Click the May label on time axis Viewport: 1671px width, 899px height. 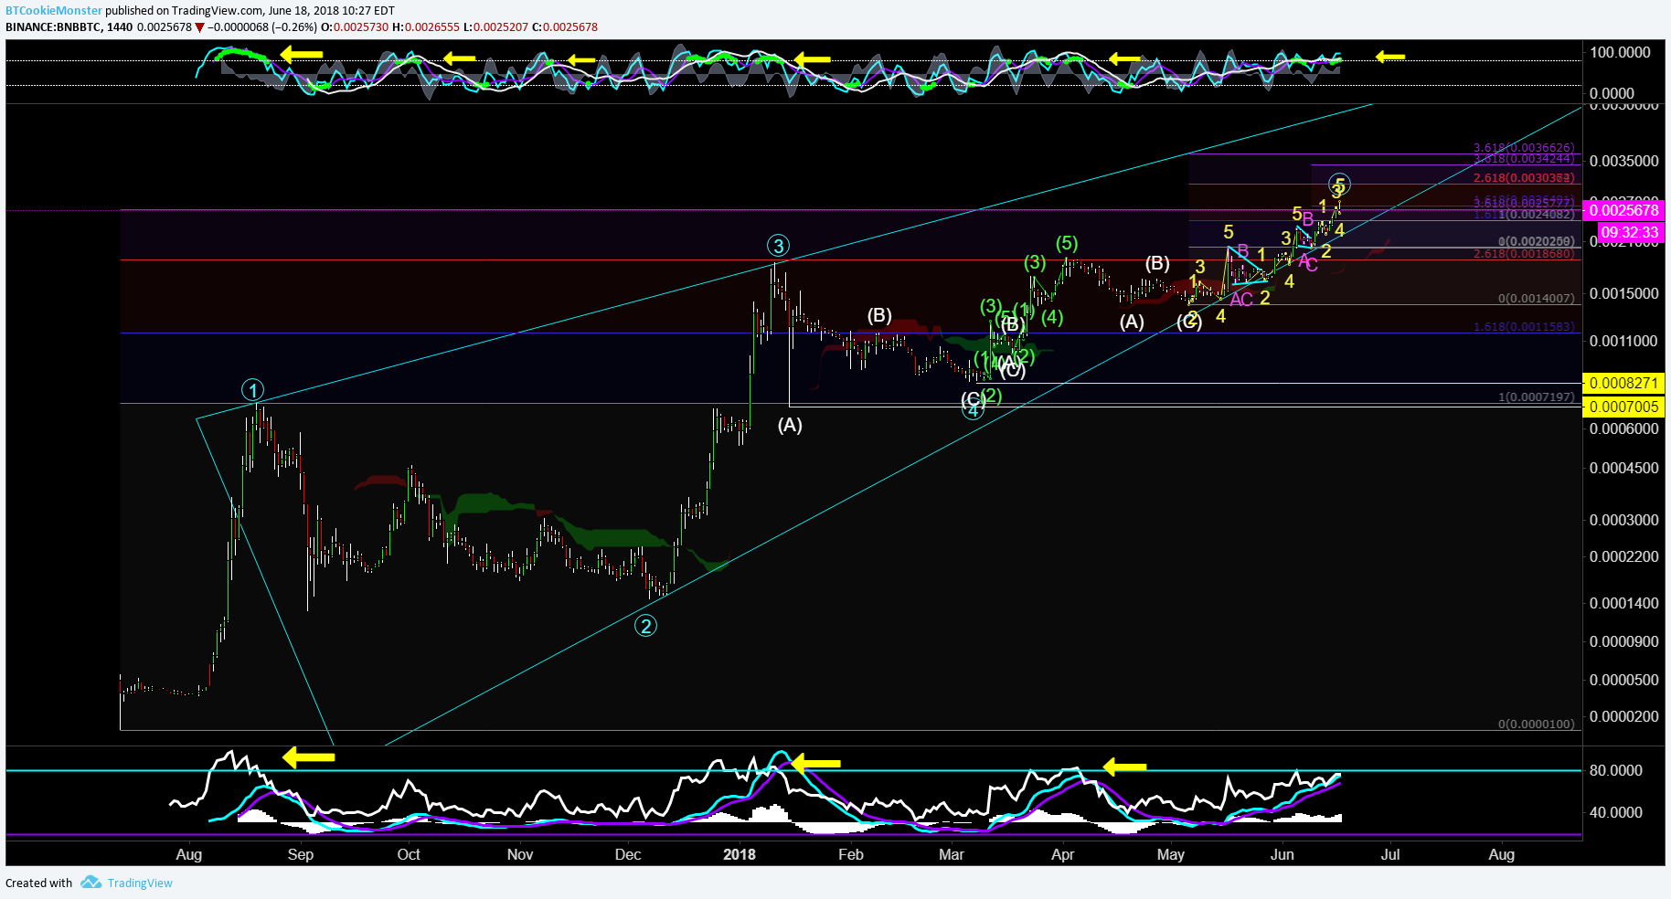tap(1171, 854)
